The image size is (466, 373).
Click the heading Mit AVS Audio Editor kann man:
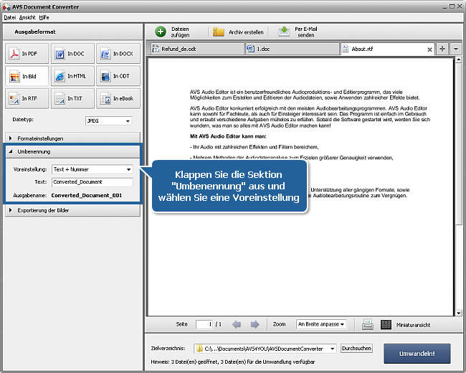click(x=228, y=136)
